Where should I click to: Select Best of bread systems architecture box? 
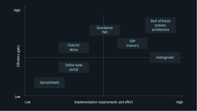coord(160,26)
